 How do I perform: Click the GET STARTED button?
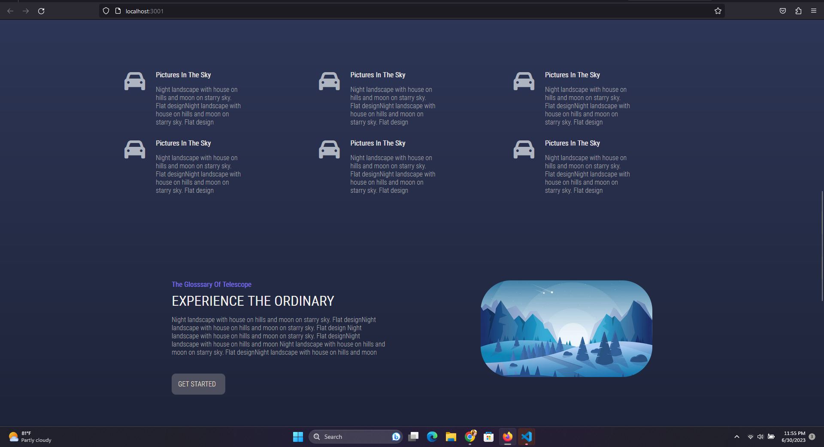coord(198,384)
